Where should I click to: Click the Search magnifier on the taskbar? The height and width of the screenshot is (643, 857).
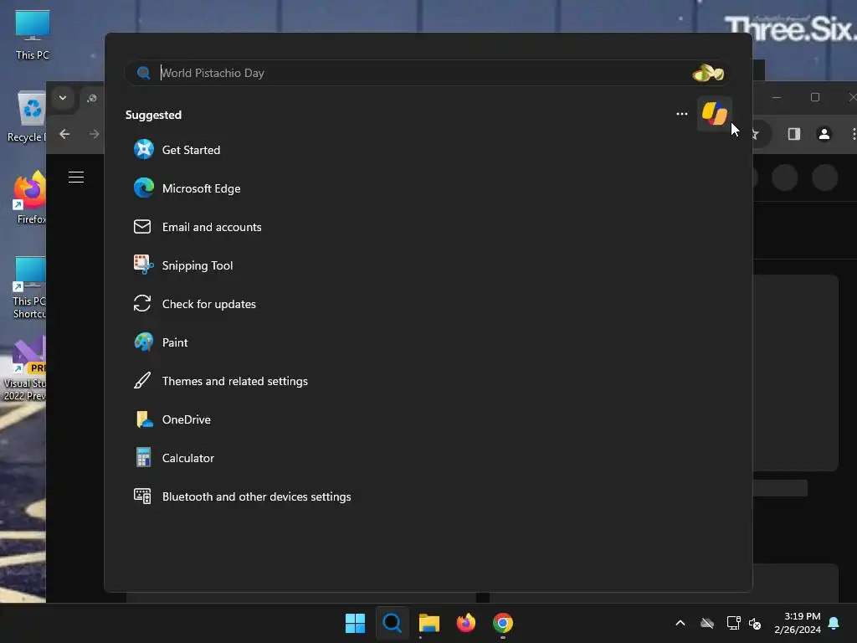[x=392, y=623]
